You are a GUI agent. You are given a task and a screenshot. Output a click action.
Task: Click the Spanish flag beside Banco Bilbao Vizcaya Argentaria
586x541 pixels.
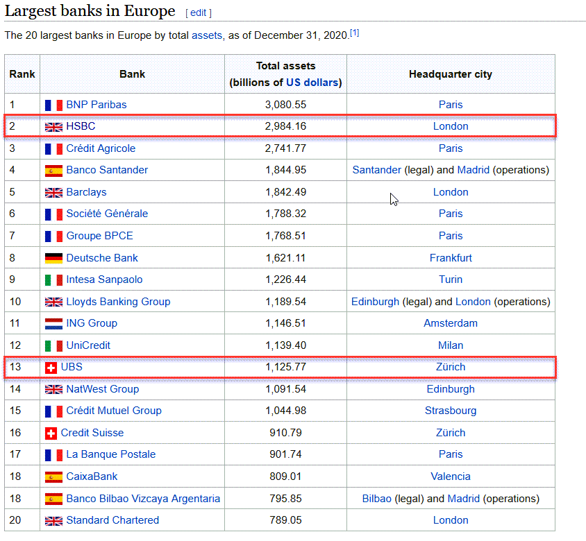coord(53,499)
